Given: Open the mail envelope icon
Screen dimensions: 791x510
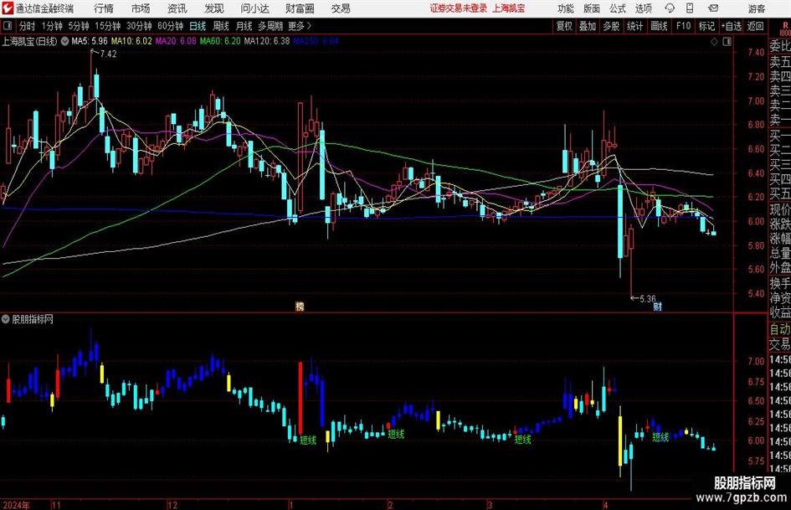Looking at the screenshot, I should click(x=713, y=8).
